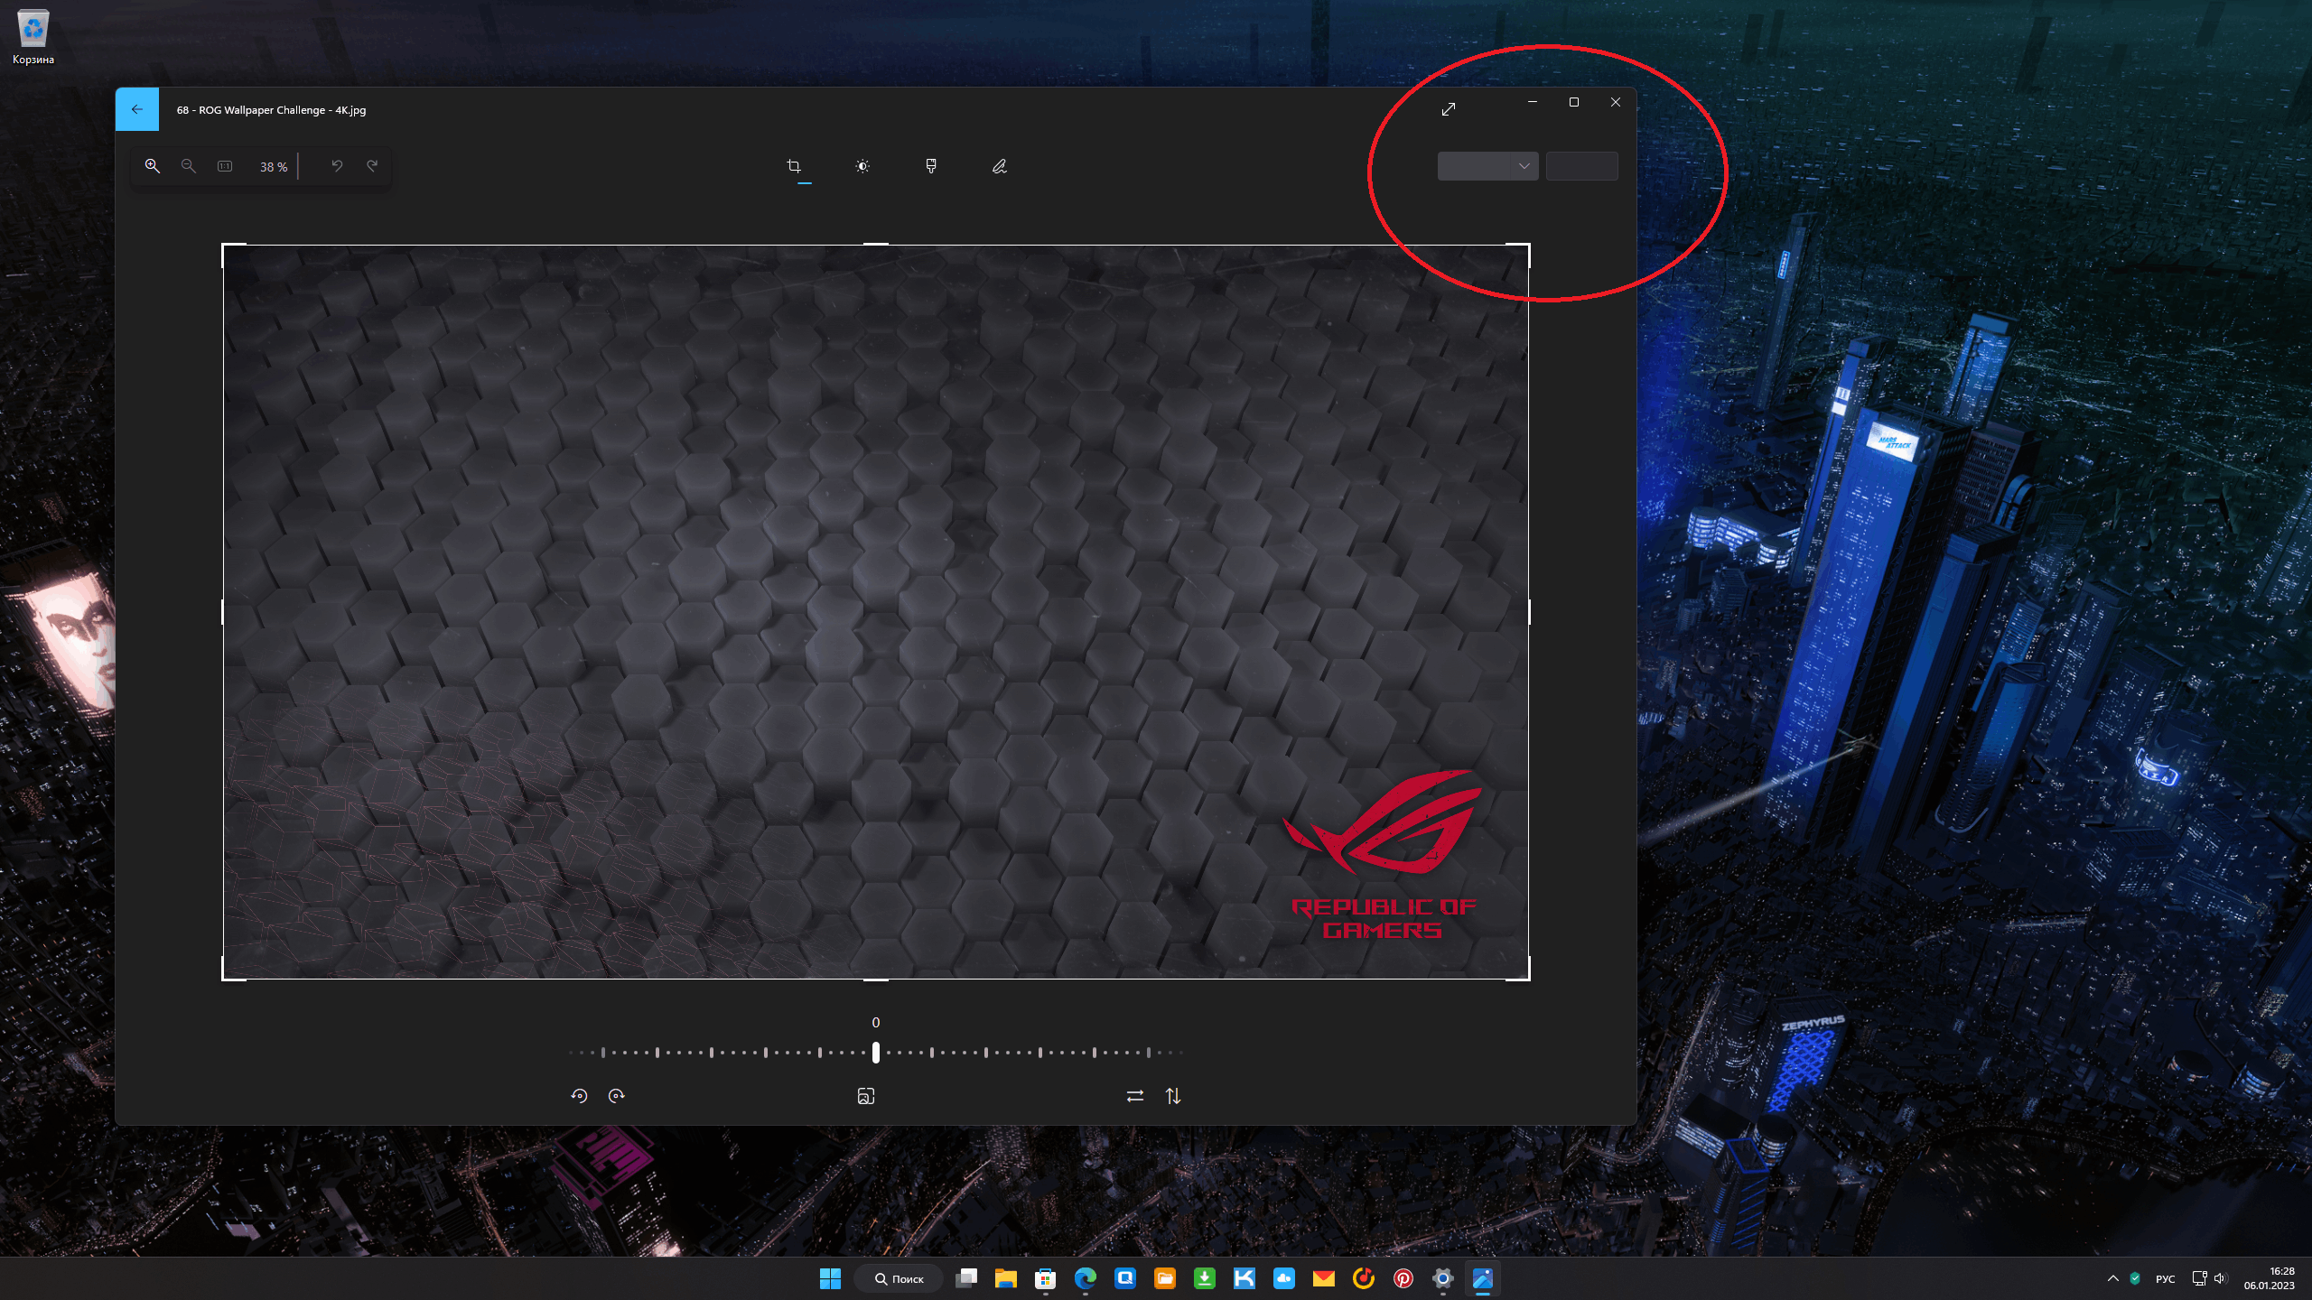Screen dimensions: 2312x1300
Task: Toggle full screen with the diagonal arrows
Action: pos(1449,109)
